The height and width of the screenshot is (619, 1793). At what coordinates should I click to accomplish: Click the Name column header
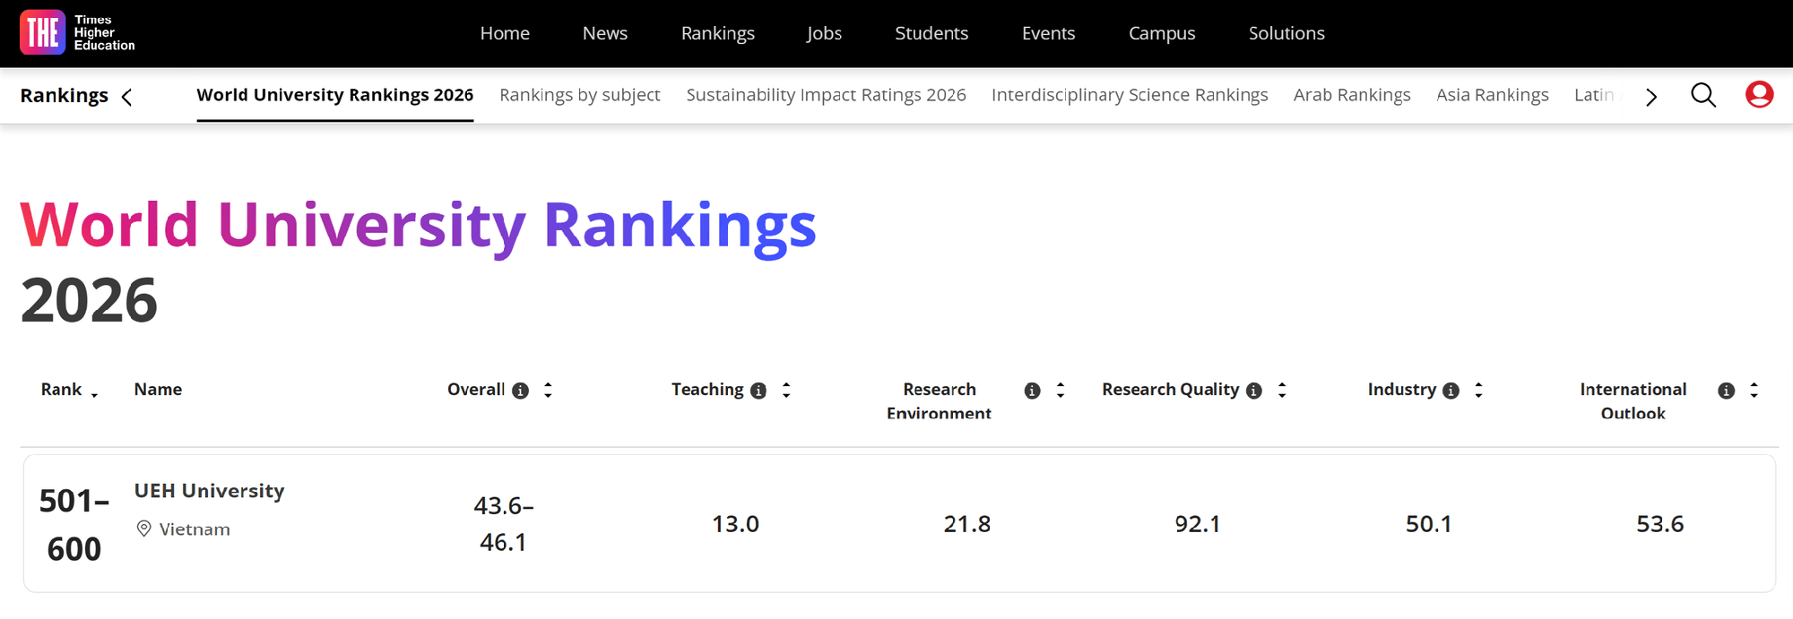click(x=158, y=390)
